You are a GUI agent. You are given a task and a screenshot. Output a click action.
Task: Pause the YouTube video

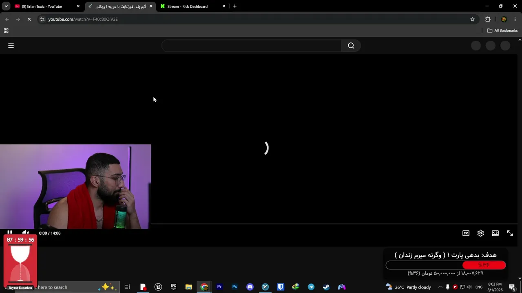(x=10, y=233)
